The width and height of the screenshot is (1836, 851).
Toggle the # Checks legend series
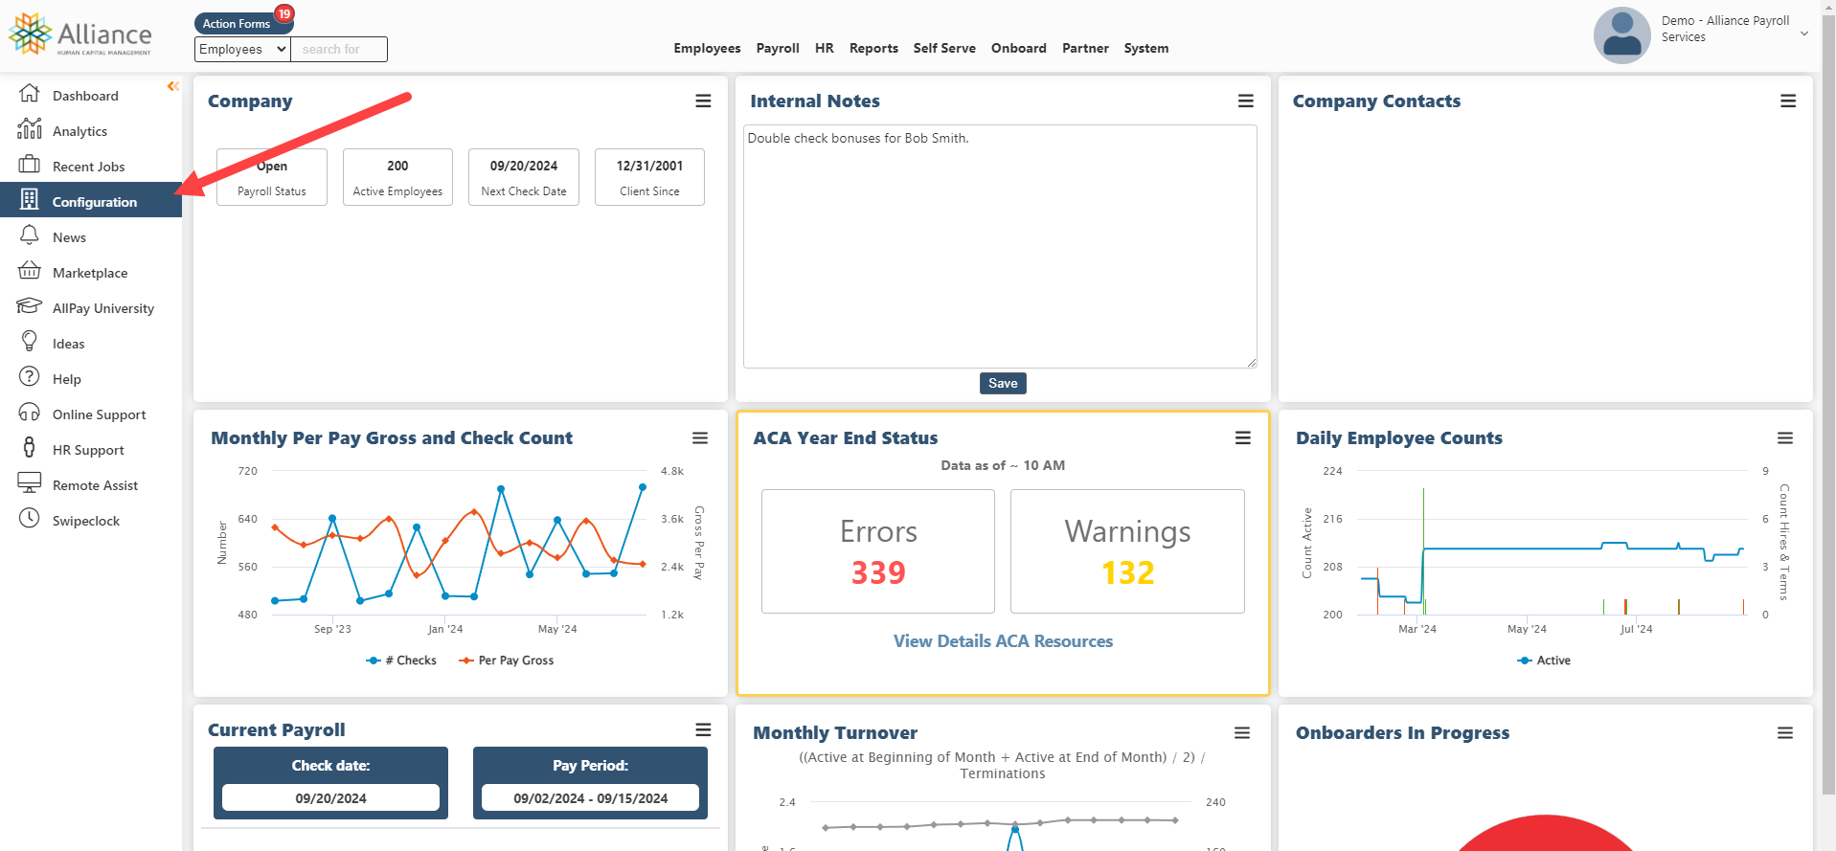pos(401,661)
